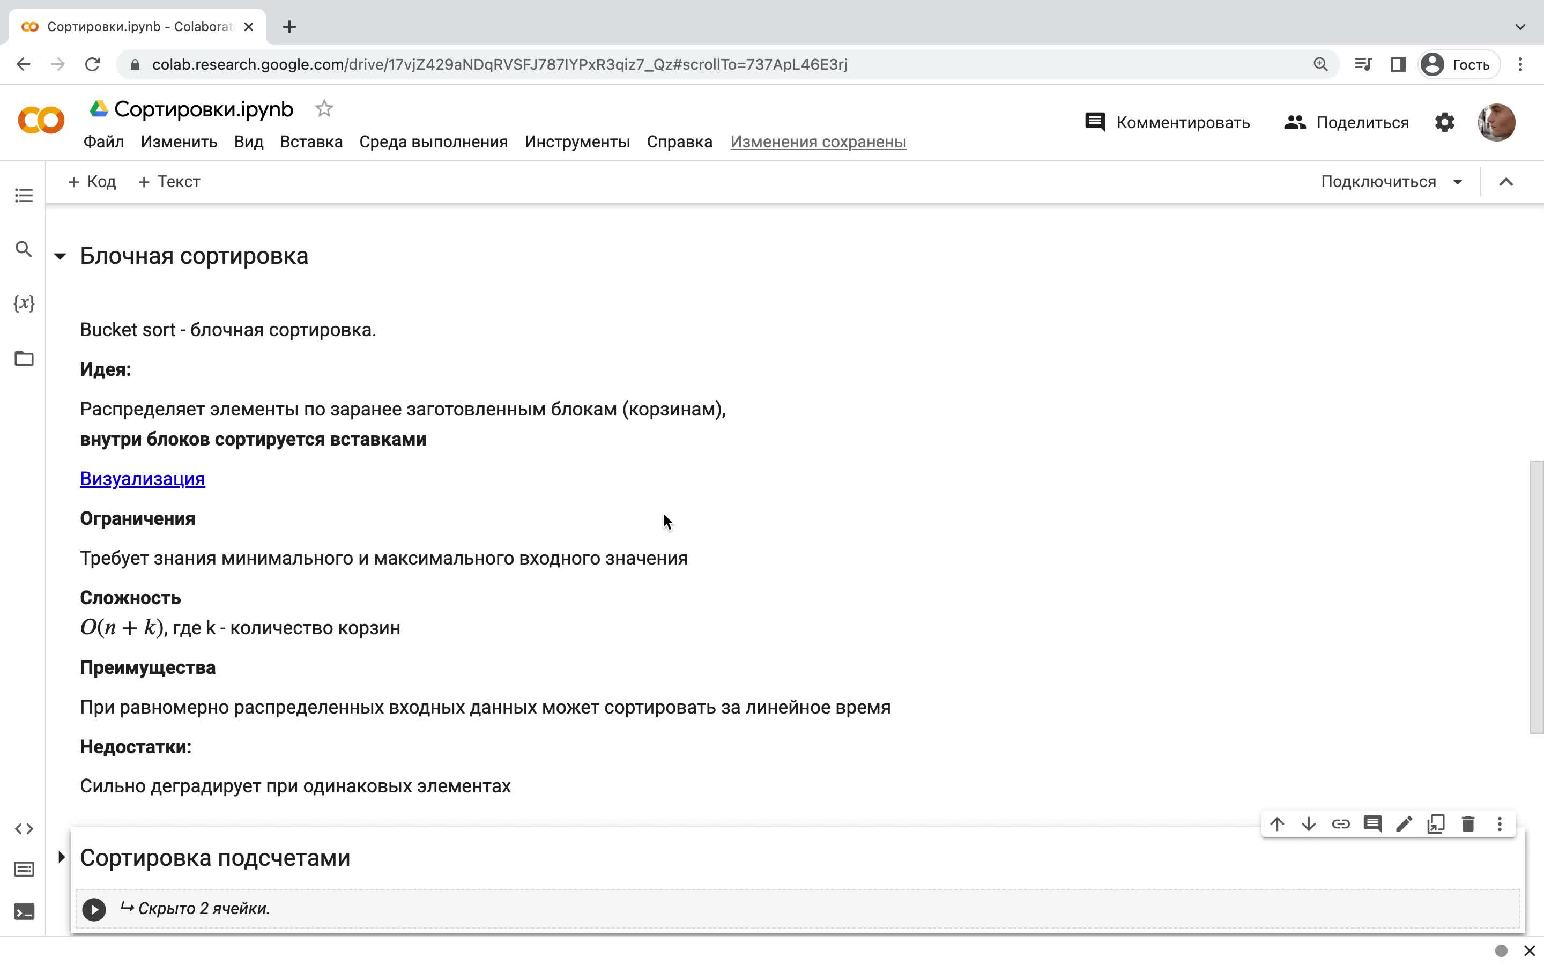Open the table of contents sidebar
1544x965 pixels.
[24, 195]
